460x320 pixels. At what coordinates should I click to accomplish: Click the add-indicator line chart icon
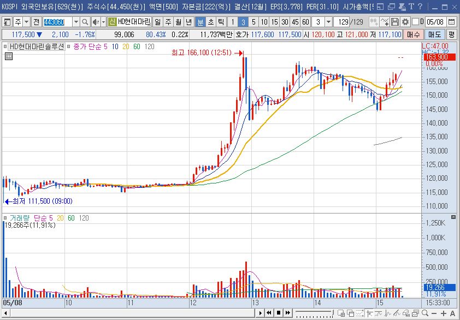pyautogui.click(x=384, y=22)
